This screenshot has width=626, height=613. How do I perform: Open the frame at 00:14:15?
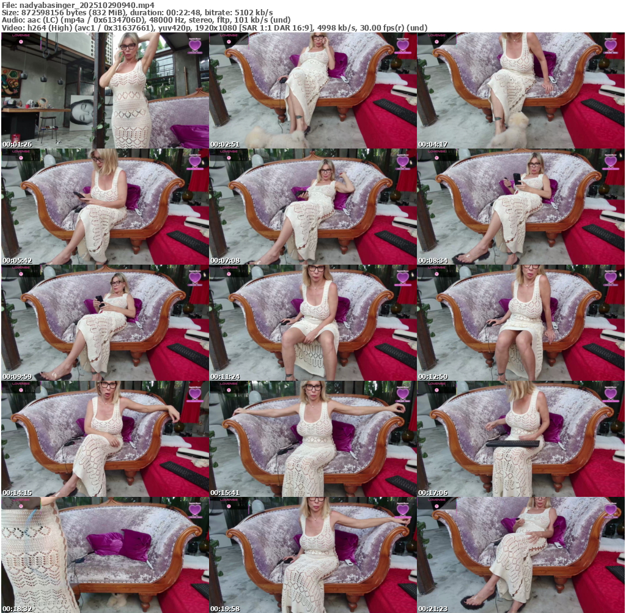[105, 439]
